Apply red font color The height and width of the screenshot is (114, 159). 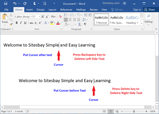(x=58, y=23)
